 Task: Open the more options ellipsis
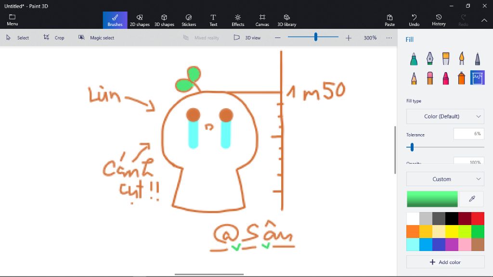[x=389, y=38]
